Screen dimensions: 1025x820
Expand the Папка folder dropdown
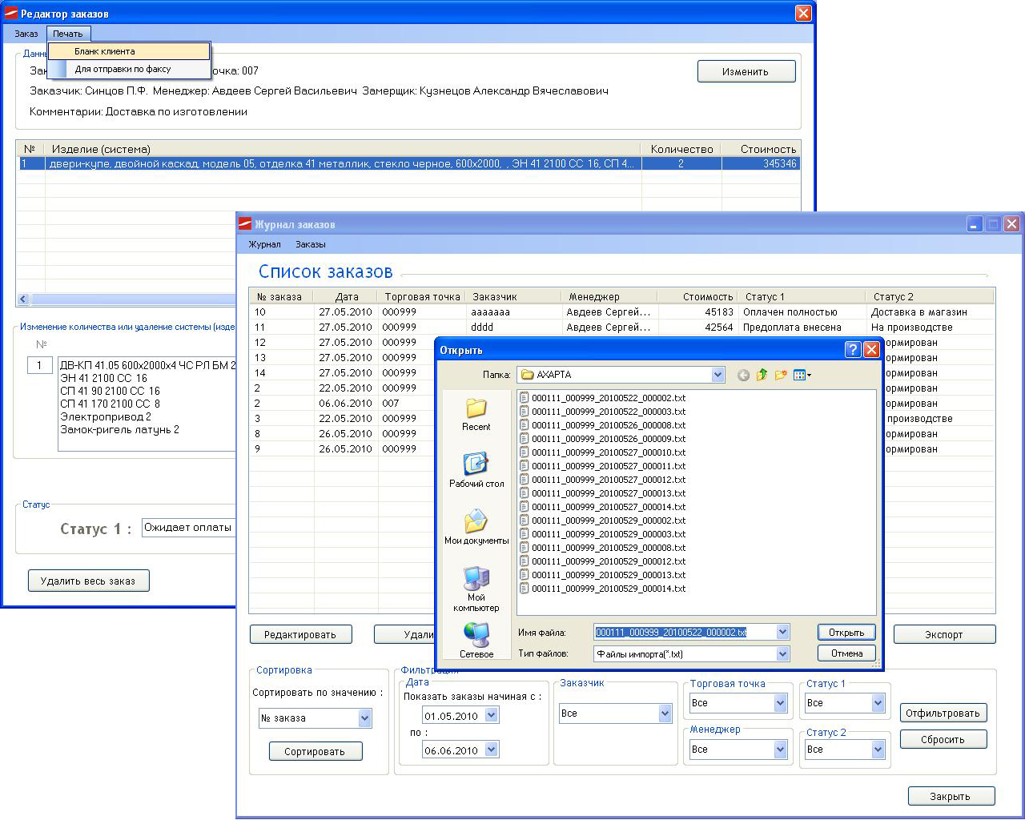[x=717, y=375]
